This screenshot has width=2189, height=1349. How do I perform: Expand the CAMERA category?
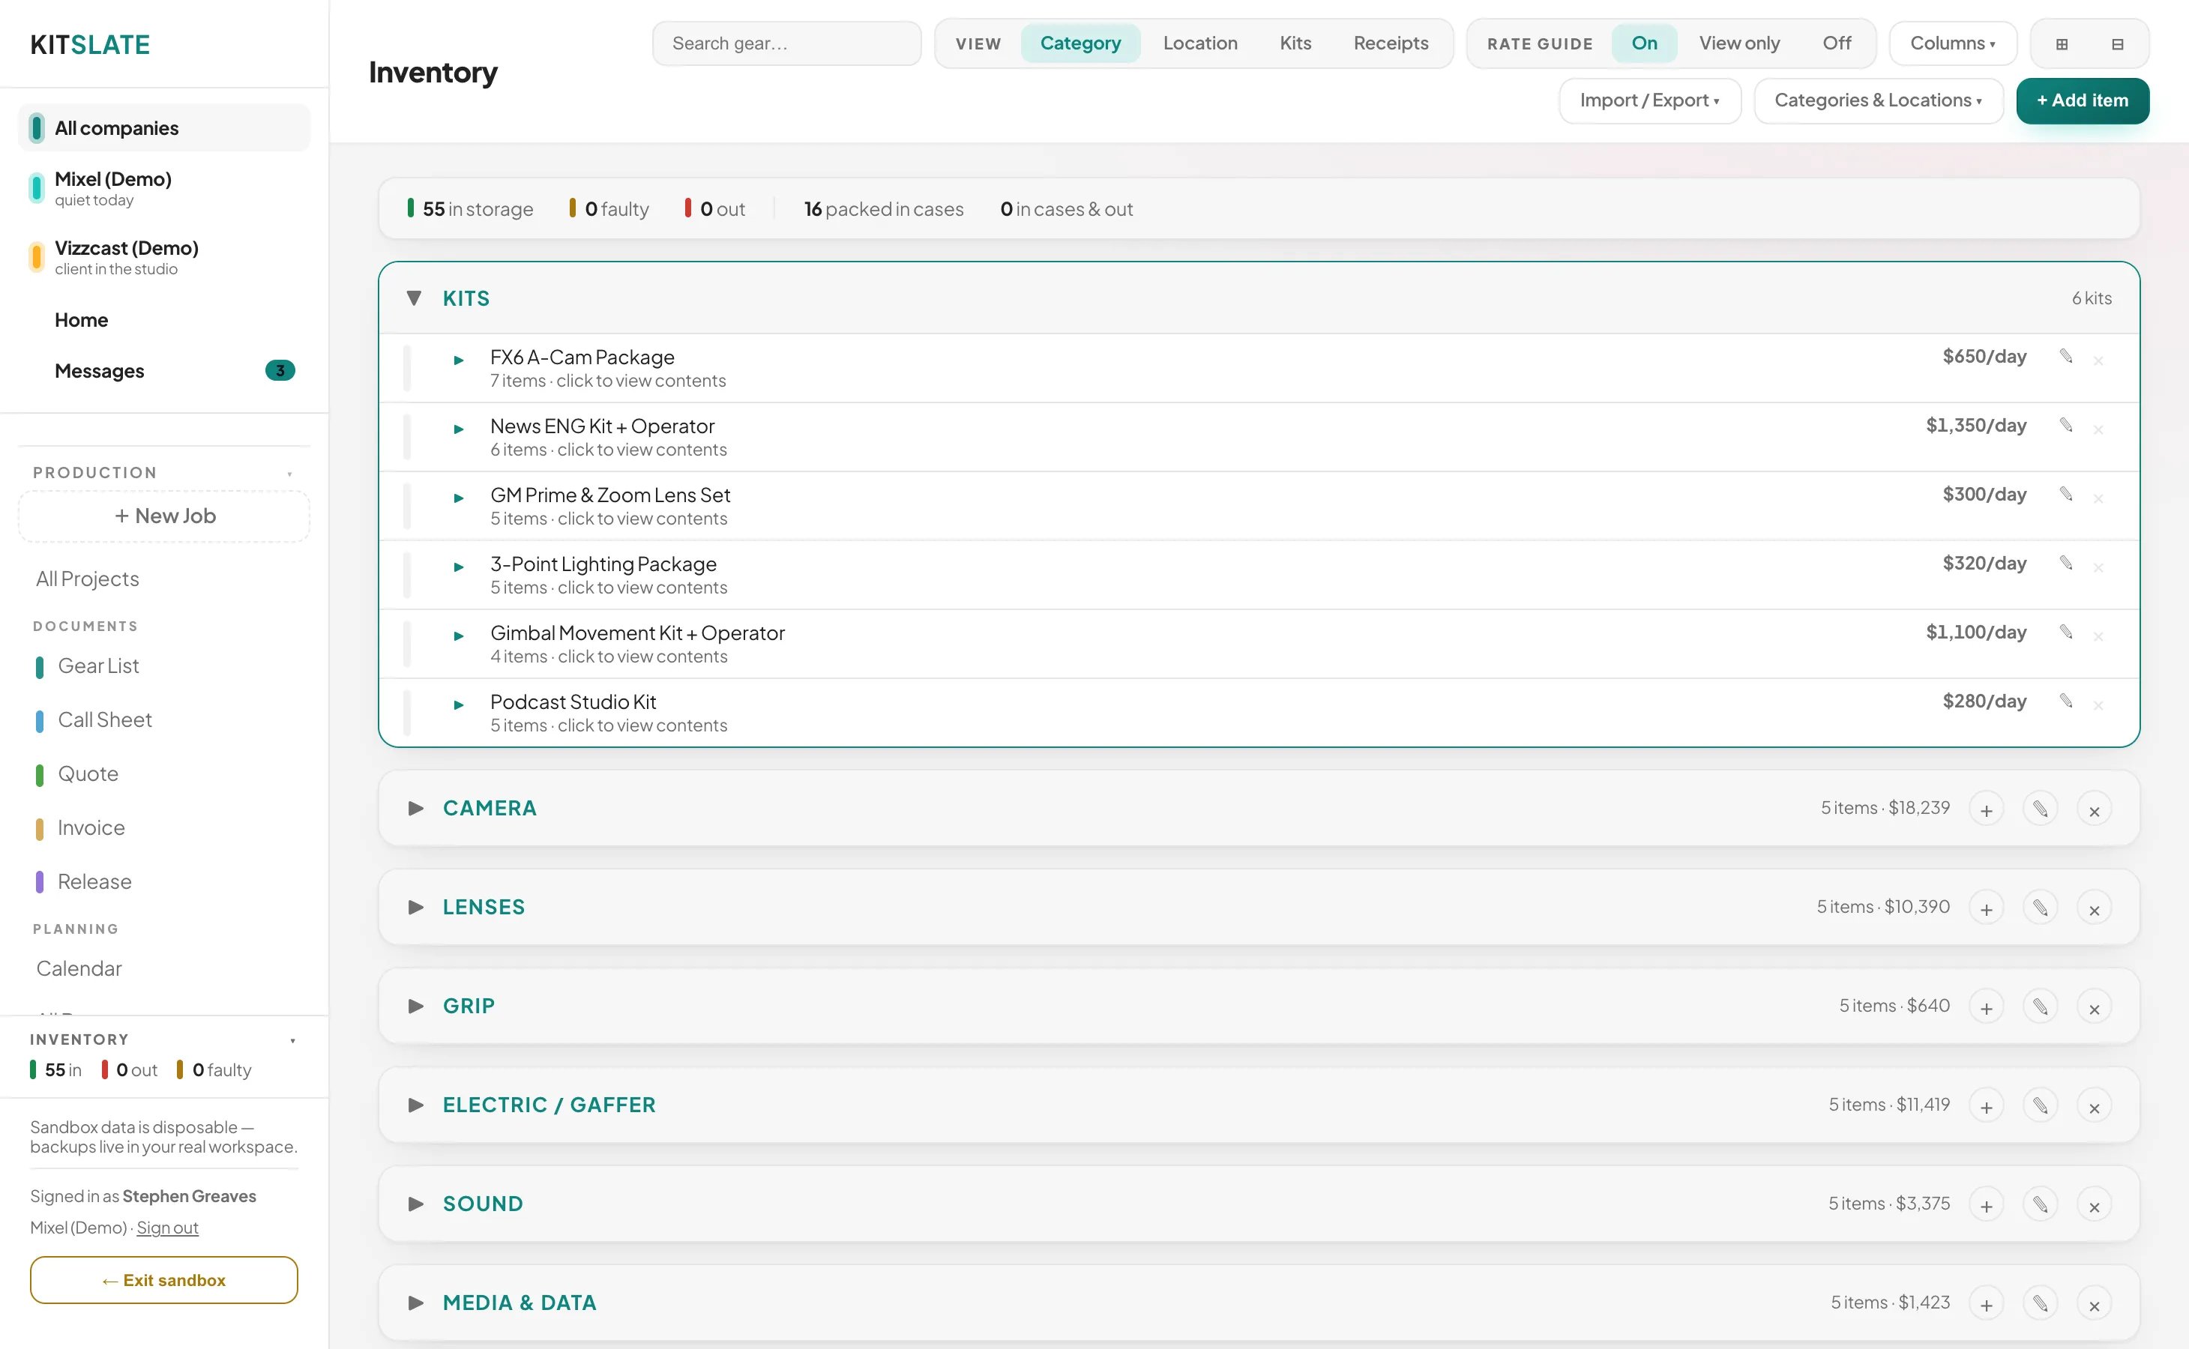point(415,807)
